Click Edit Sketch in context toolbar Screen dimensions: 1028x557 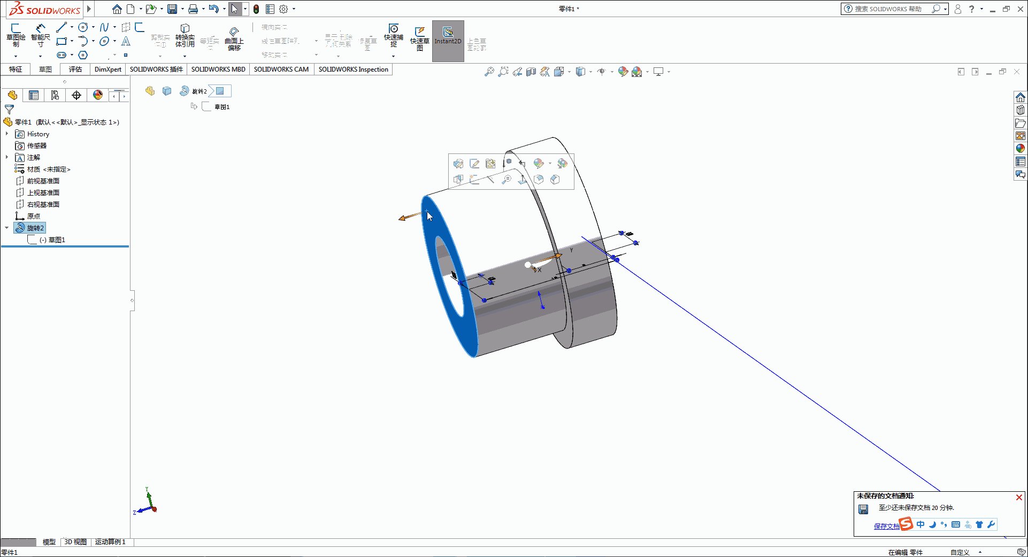tap(474, 164)
